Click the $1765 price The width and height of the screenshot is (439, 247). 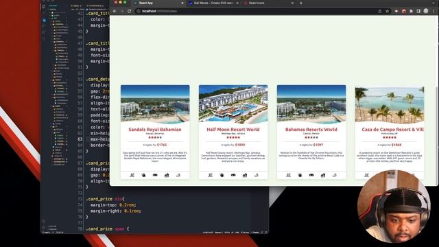[x=162, y=145]
